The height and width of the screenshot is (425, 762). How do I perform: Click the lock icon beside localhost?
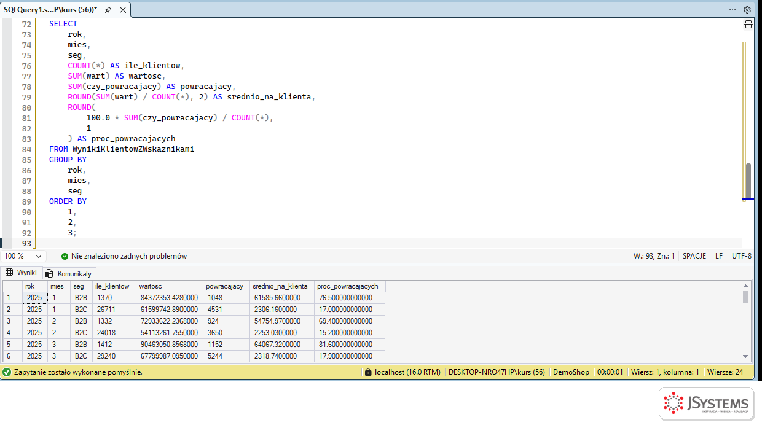pyautogui.click(x=368, y=372)
